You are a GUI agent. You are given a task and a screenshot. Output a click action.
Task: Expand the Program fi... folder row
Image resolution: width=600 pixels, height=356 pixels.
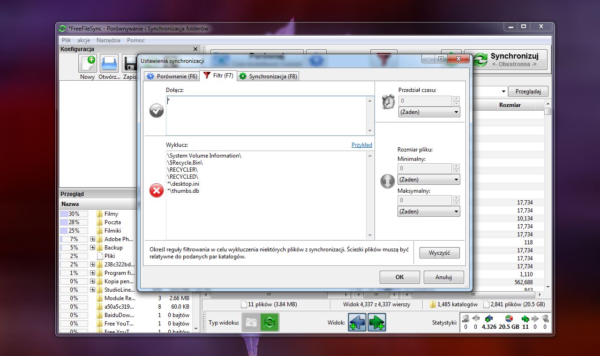(92, 273)
